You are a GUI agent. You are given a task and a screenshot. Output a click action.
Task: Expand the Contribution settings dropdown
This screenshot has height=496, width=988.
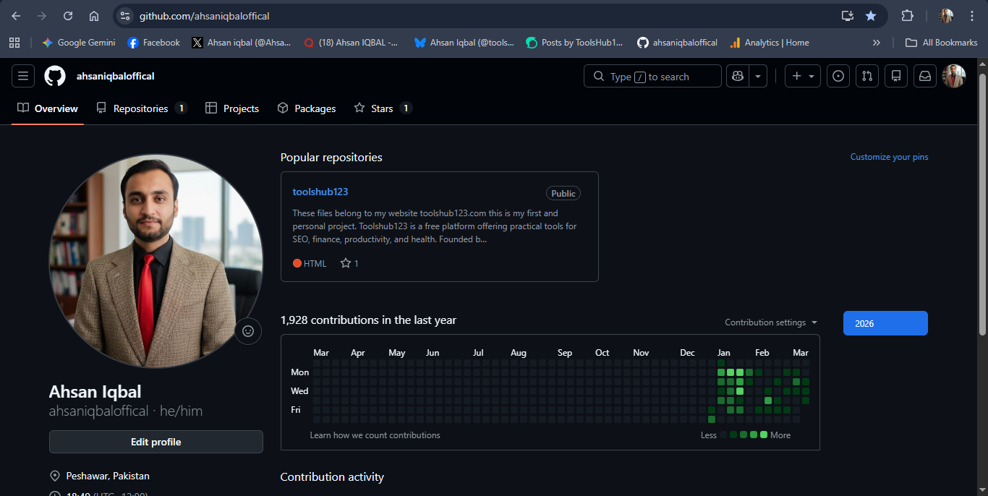coord(770,322)
